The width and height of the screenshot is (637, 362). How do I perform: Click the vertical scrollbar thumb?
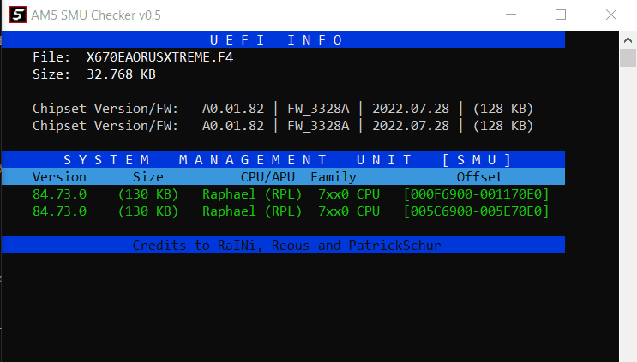click(x=628, y=57)
